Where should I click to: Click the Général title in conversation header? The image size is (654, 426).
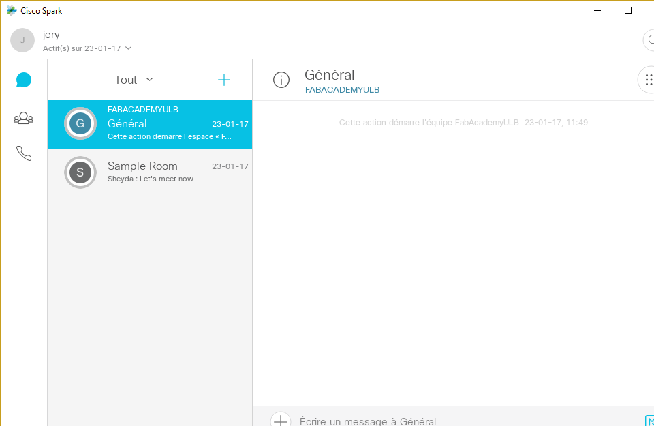[x=330, y=75]
